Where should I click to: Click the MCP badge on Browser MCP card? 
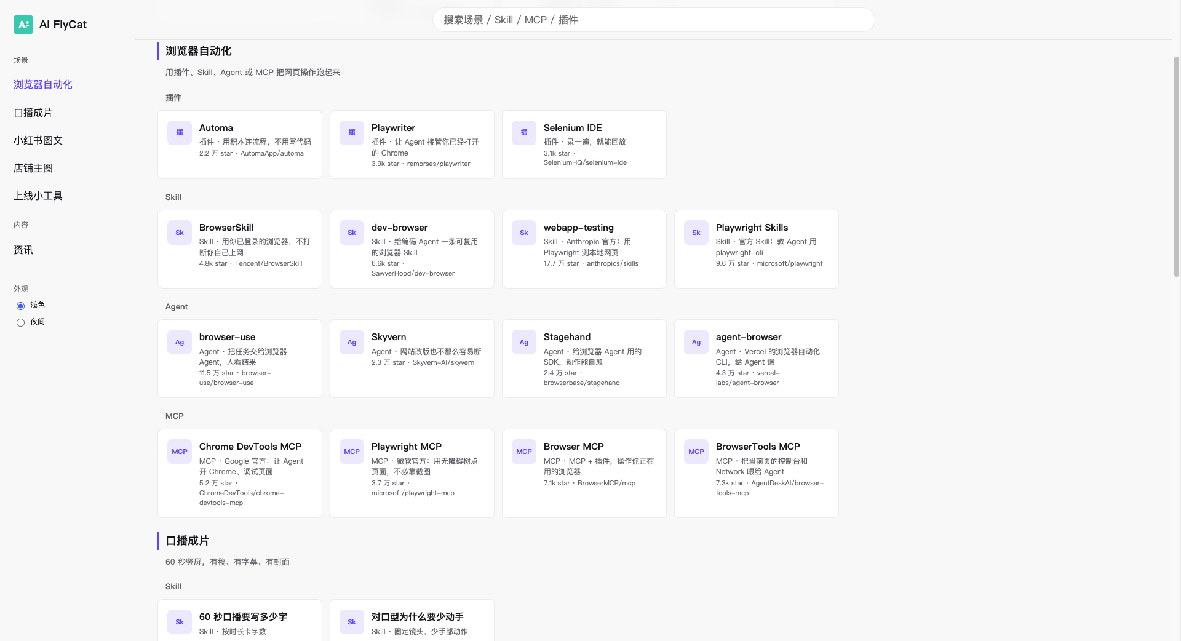pos(524,452)
